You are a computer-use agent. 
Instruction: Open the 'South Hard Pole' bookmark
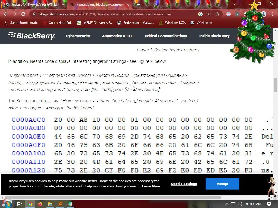[58, 23]
